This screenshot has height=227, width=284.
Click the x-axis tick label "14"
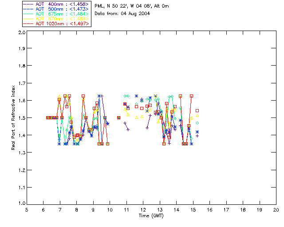[177, 210]
